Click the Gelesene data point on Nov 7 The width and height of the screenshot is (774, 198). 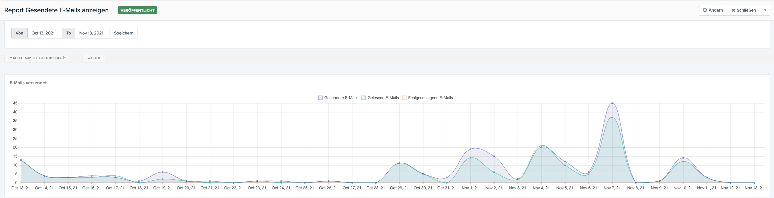pos(612,117)
